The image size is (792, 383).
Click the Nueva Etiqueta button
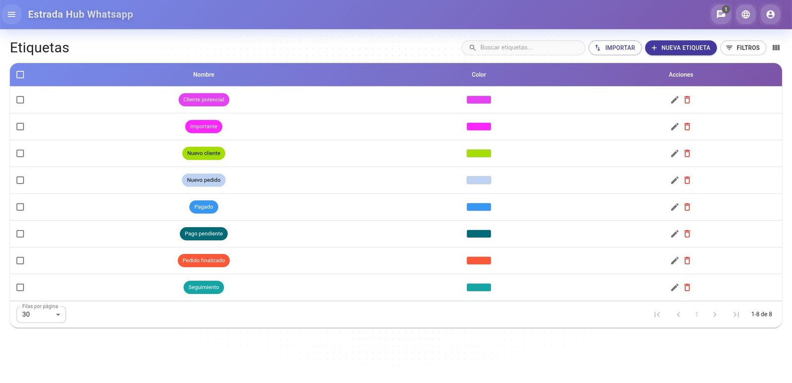click(x=681, y=48)
